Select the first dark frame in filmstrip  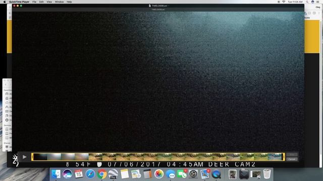[40, 157]
